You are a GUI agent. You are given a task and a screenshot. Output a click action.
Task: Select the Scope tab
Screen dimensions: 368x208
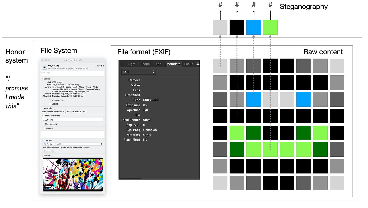point(145,64)
